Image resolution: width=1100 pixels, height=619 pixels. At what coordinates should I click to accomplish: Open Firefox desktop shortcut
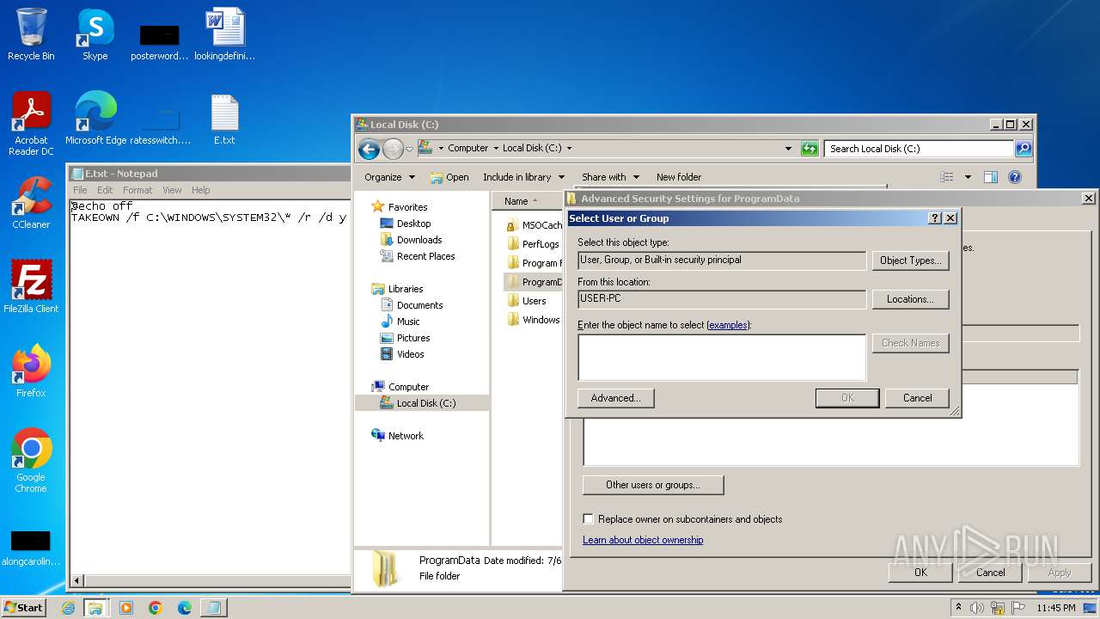coord(31,371)
